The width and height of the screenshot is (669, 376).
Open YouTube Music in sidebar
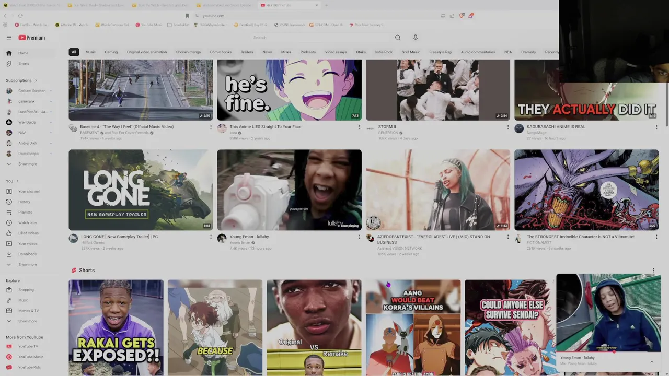coord(30,357)
